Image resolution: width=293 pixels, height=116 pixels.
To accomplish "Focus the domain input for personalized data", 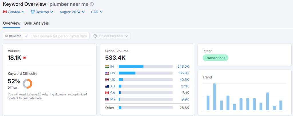I will pyautogui.click(x=58, y=36).
